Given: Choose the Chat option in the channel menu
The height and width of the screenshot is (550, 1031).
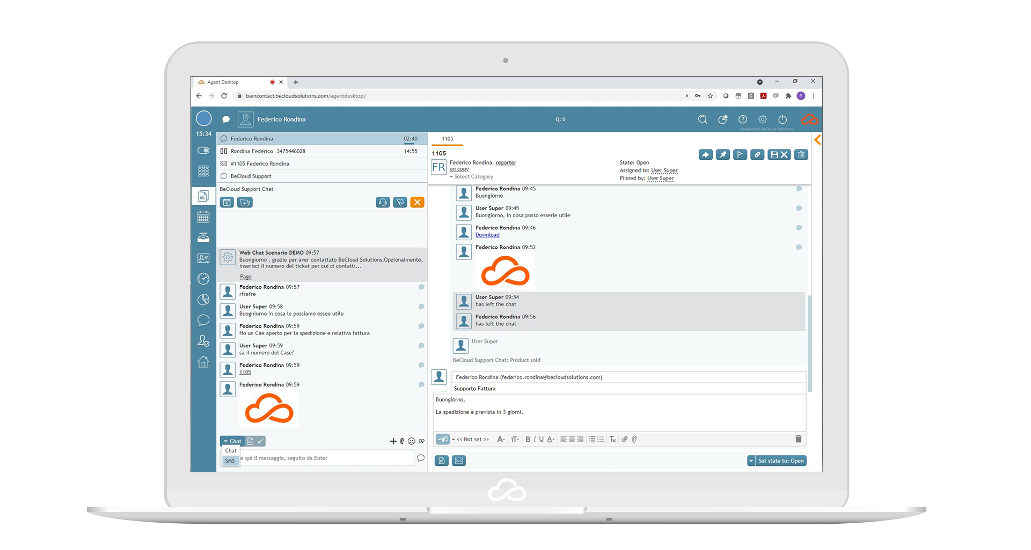Looking at the screenshot, I should point(231,451).
